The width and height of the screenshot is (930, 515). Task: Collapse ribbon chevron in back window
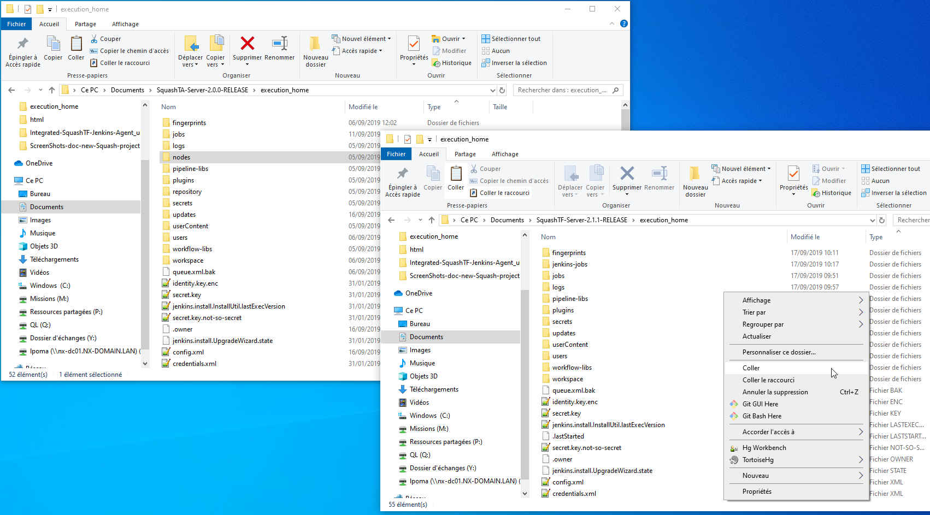612,23
